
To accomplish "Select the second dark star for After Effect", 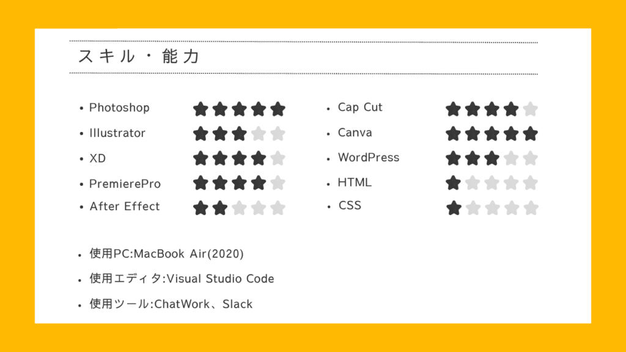I will (220, 208).
